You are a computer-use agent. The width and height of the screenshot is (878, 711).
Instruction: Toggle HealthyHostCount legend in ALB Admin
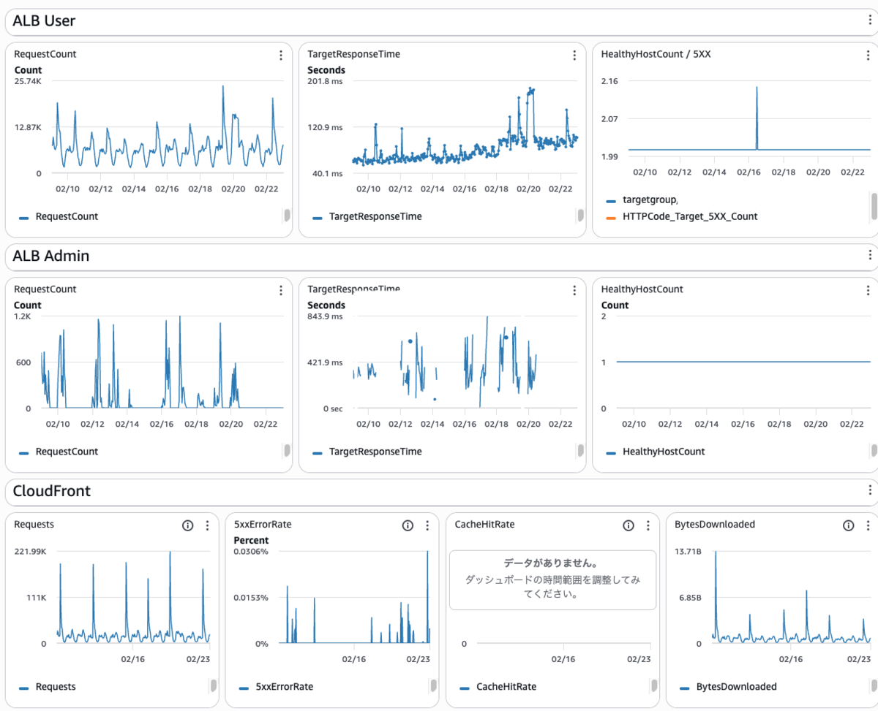click(656, 452)
